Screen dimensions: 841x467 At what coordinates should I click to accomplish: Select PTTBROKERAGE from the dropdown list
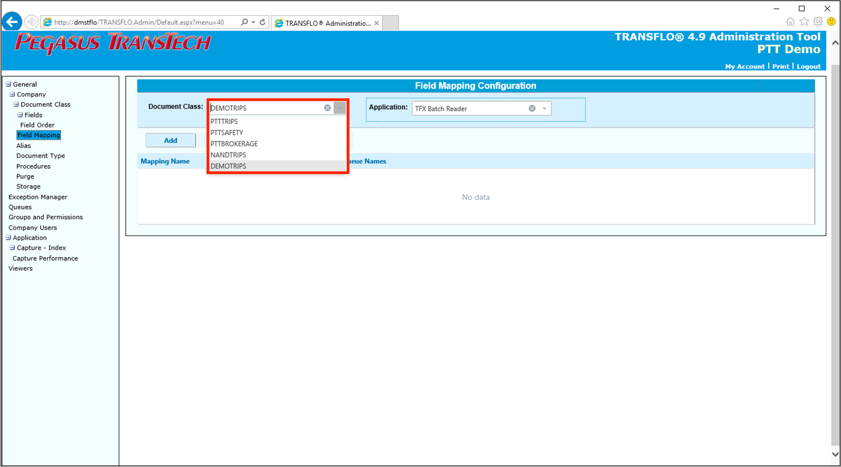click(234, 144)
